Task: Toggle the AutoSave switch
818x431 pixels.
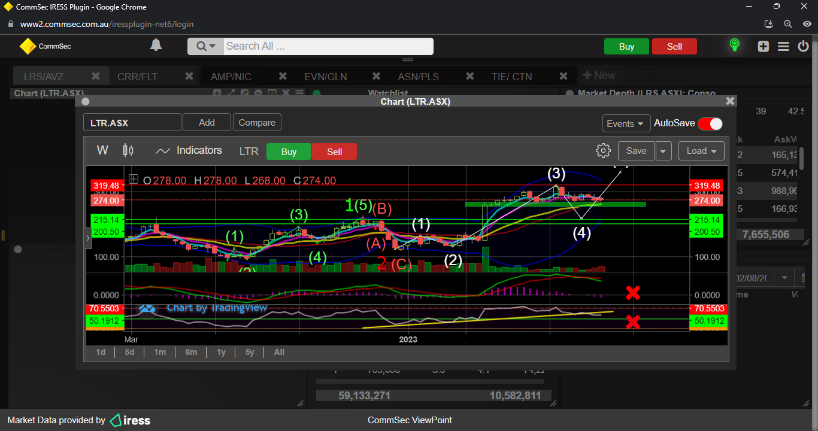Action: click(x=710, y=123)
